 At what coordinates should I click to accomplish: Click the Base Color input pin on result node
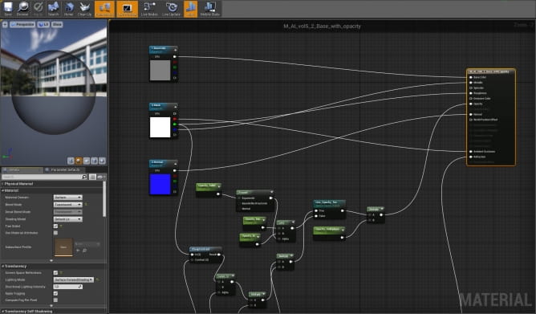coord(471,77)
